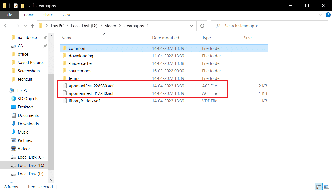Select the shadercache folder

click(x=164, y=63)
